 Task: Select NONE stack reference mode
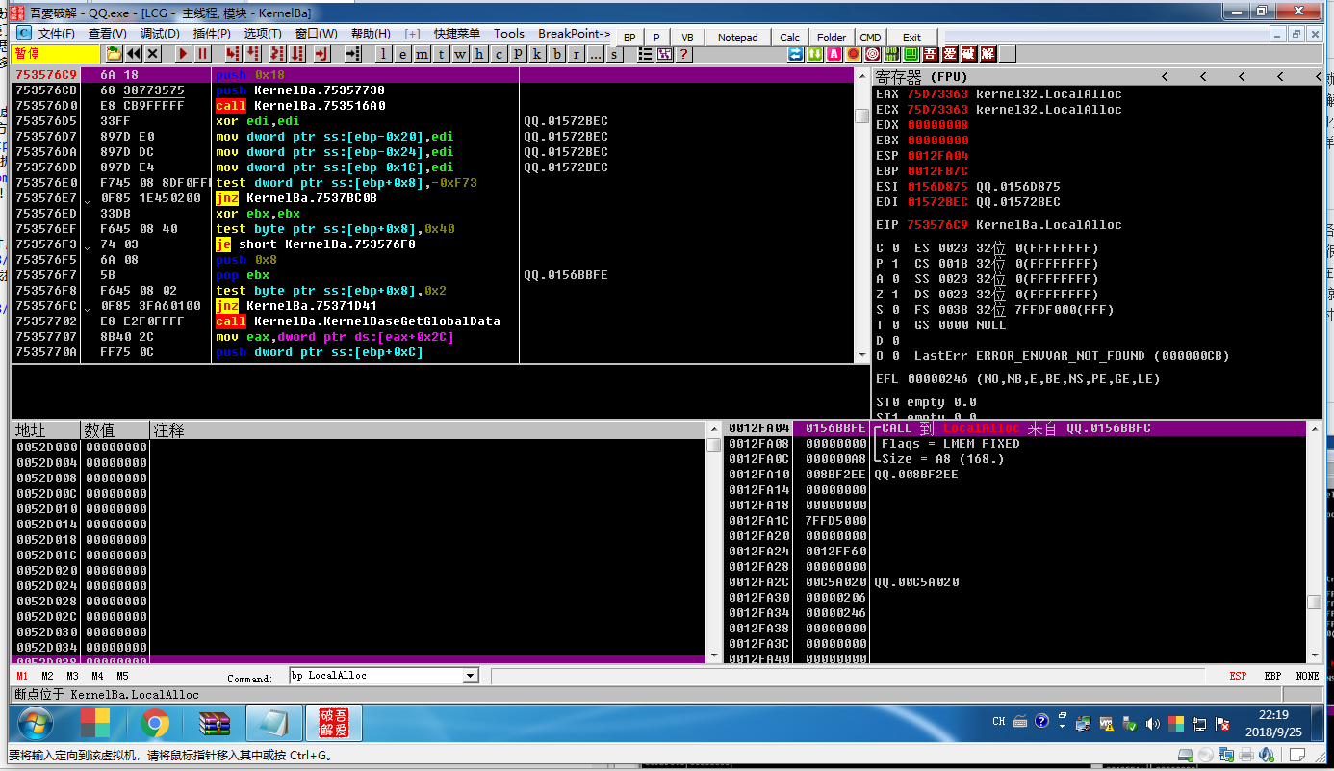[1307, 676]
